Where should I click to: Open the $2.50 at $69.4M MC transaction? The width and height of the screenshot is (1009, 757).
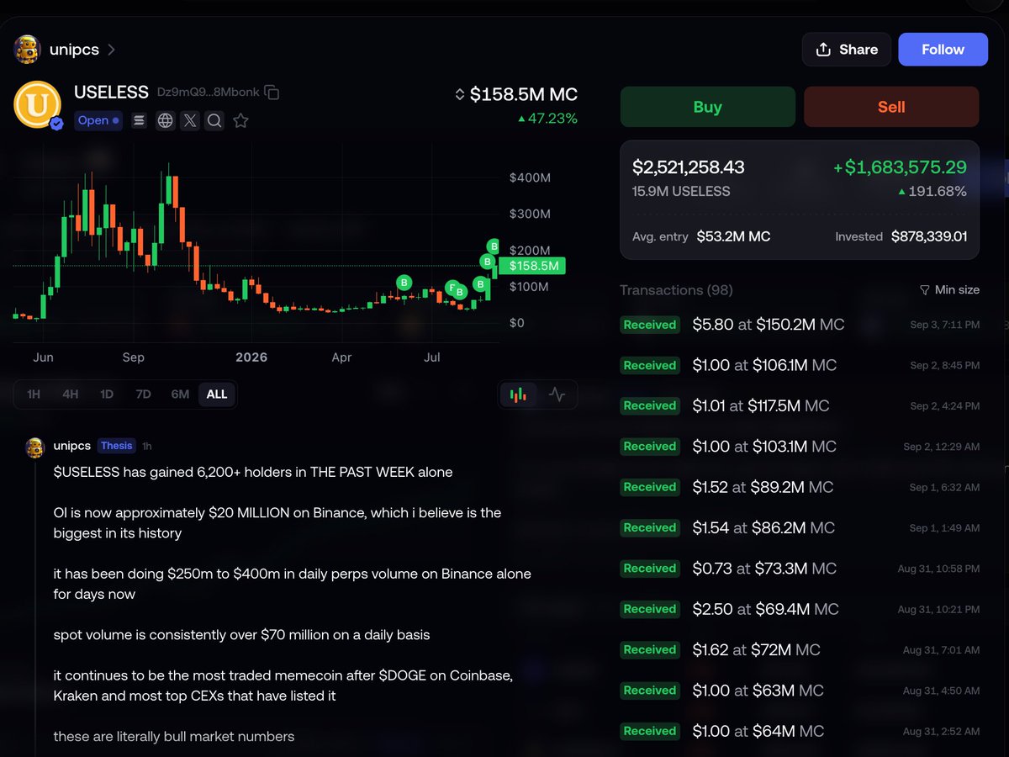800,609
